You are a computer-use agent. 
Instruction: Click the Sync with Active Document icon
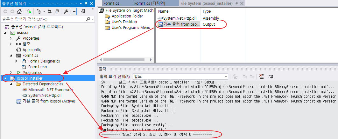pos(28,11)
